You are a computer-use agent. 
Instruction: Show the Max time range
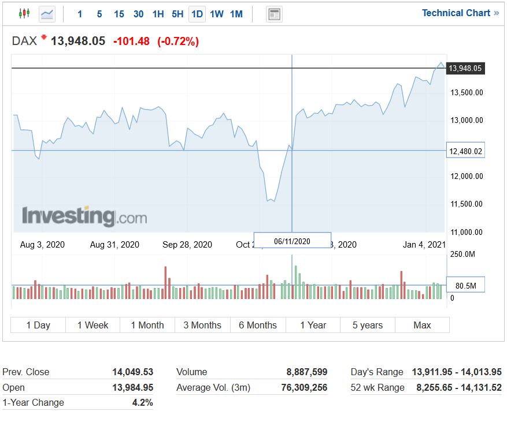422,325
